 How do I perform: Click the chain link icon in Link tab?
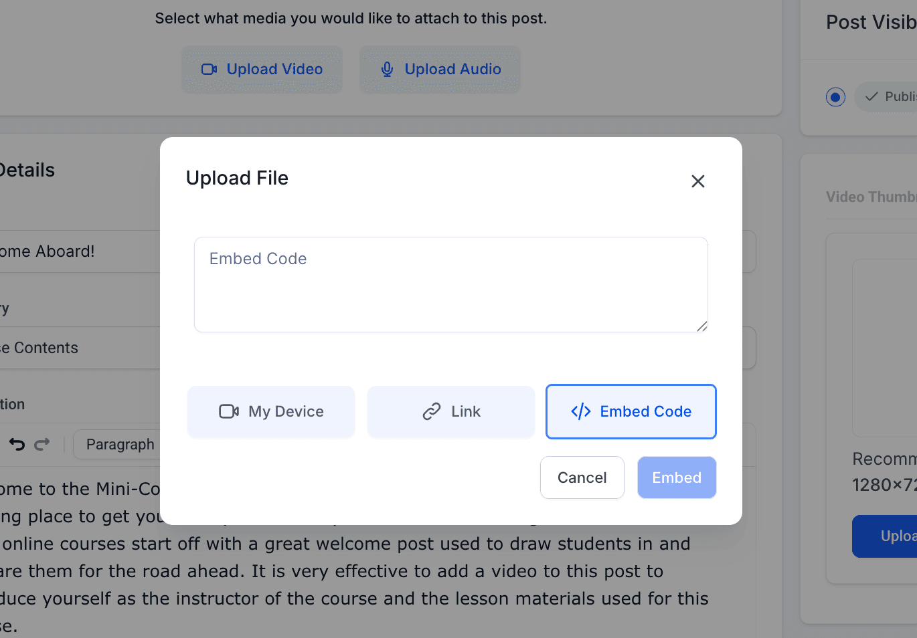tap(432, 411)
